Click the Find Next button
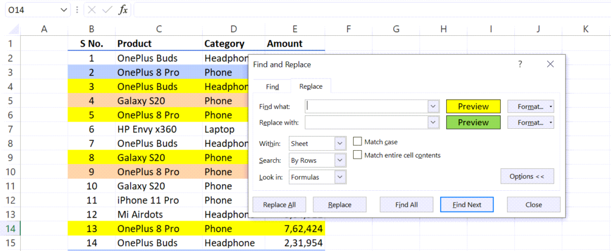This screenshot has width=611, height=251. pyautogui.click(x=467, y=204)
